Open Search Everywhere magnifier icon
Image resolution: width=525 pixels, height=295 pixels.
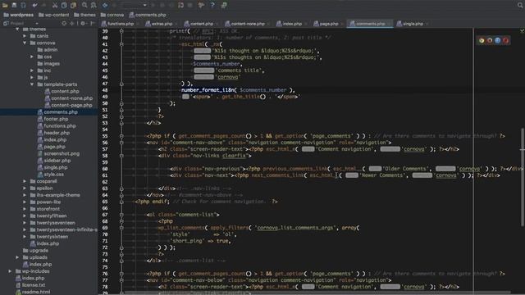click(x=520, y=5)
